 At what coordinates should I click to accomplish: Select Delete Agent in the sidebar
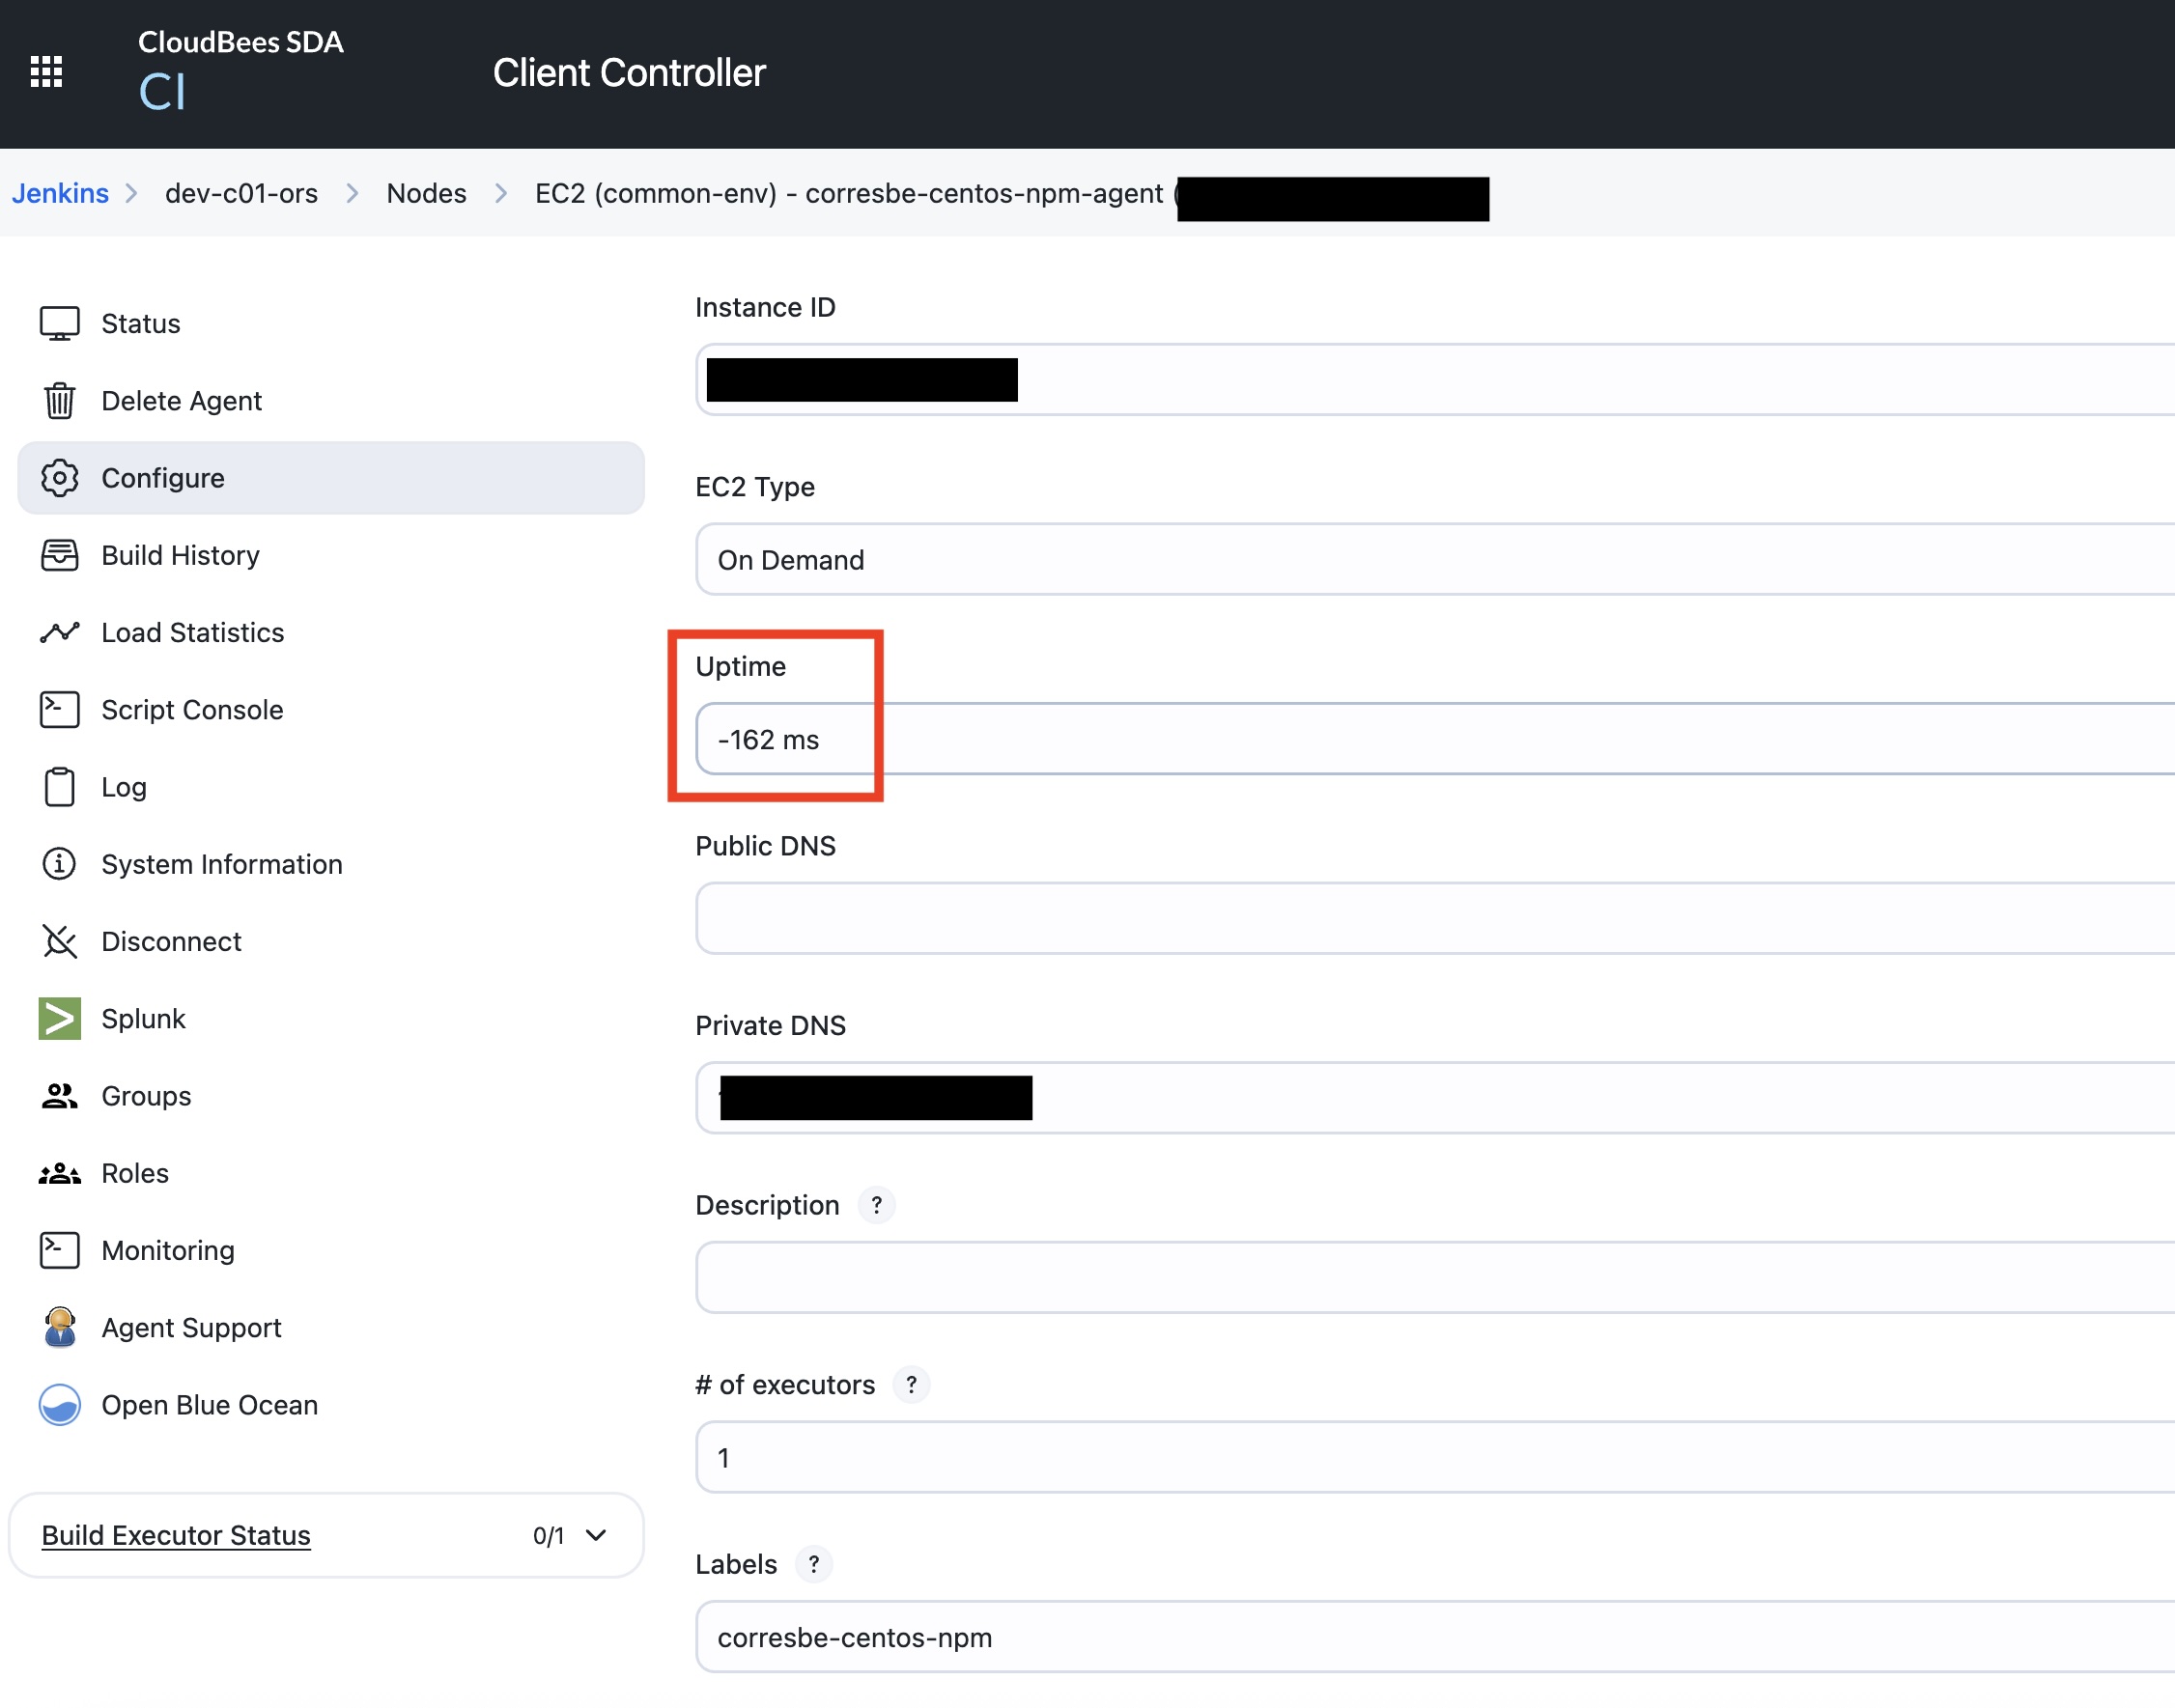(x=330, y=401)
